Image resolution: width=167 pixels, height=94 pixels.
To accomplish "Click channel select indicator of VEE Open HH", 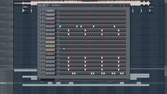I will tap(58, 74).
